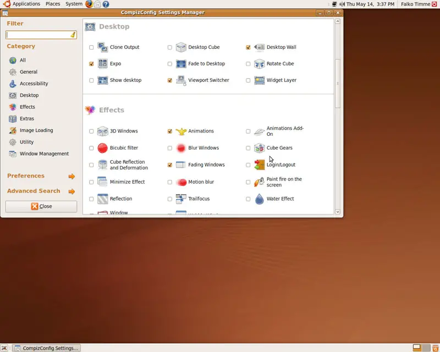Open the Desktop Cube plugin icon
The width and height of the screenshot is (440, 352).
tap(181, 47)
